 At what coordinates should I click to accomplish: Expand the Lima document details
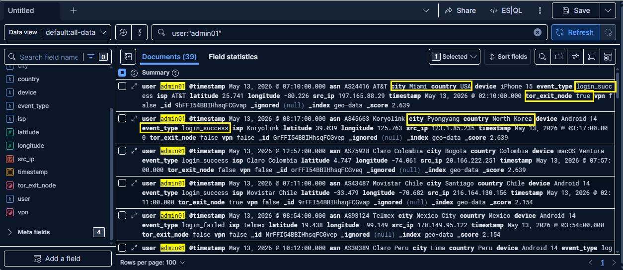click(x=134, y=248)
